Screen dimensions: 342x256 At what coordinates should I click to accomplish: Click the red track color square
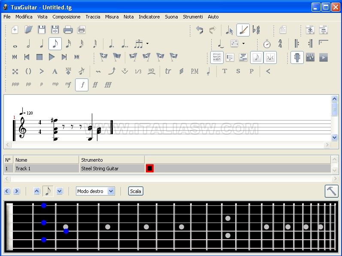(x=149, y=169)
